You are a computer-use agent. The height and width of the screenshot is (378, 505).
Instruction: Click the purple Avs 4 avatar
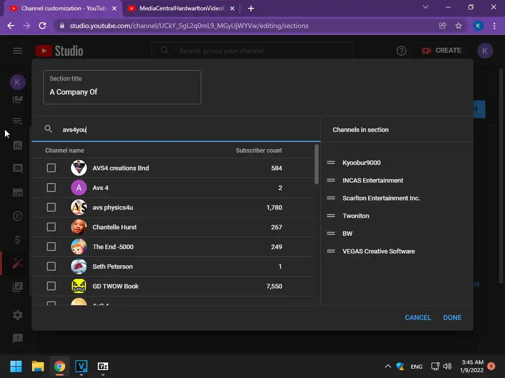[x=79, y=188]
